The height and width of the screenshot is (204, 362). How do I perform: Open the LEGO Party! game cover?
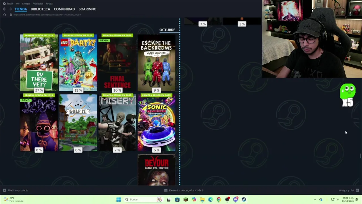pos(78,63)
